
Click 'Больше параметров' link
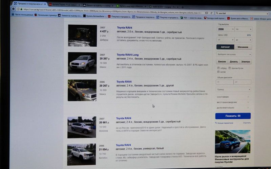click(225, 123)
